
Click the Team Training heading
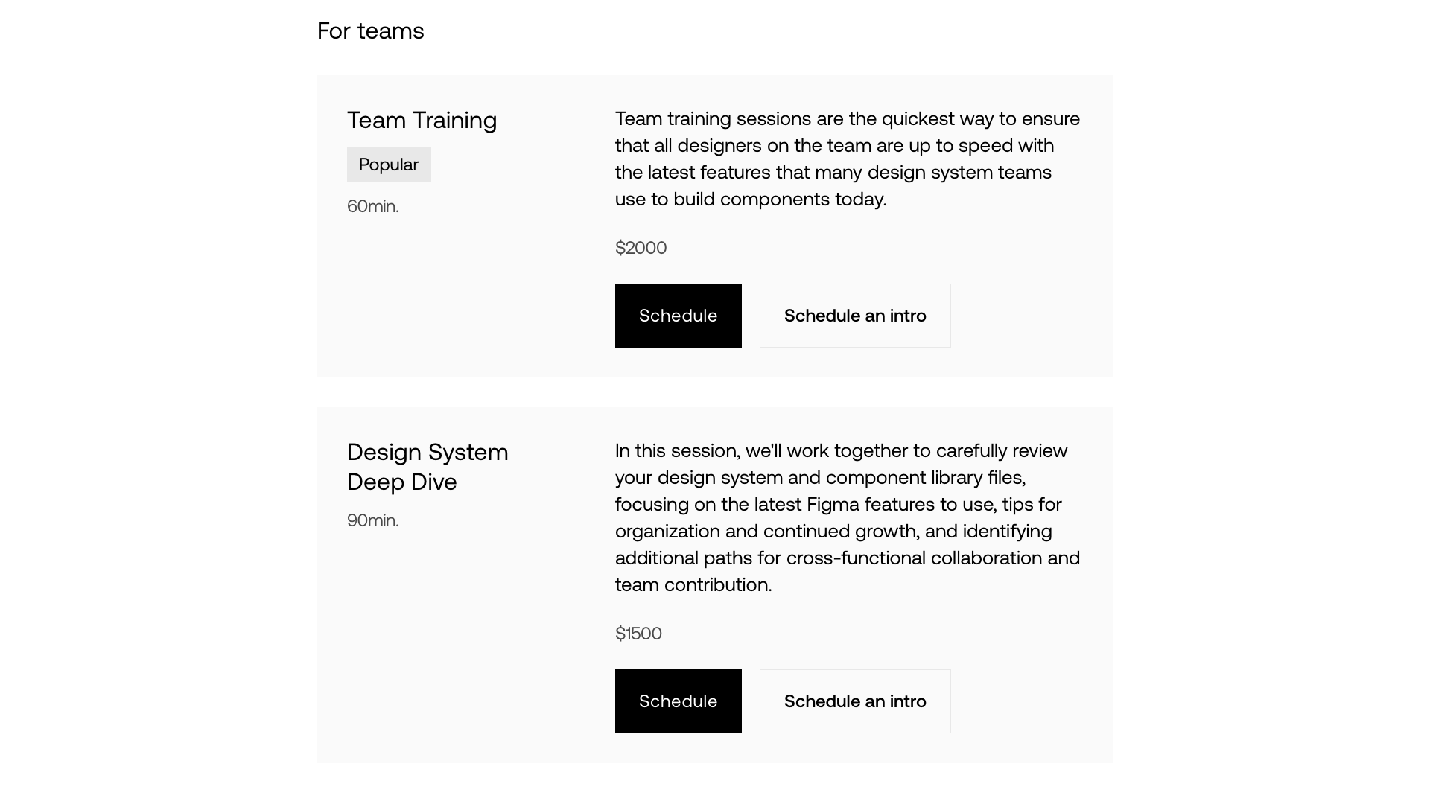click(422, 120)
